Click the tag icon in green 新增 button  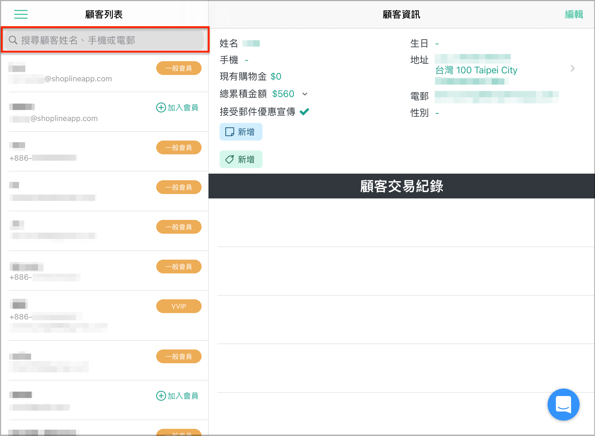pos(230,159)
